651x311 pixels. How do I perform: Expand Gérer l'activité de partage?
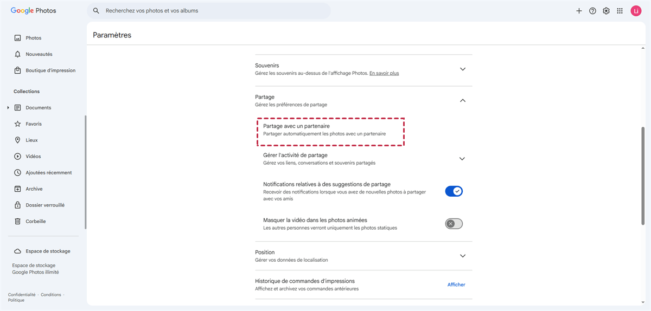[x=462, y=159]
